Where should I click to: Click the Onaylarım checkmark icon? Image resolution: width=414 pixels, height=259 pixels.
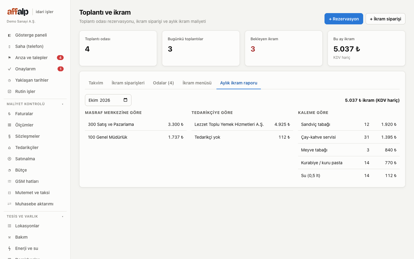(x=9, y=69)
